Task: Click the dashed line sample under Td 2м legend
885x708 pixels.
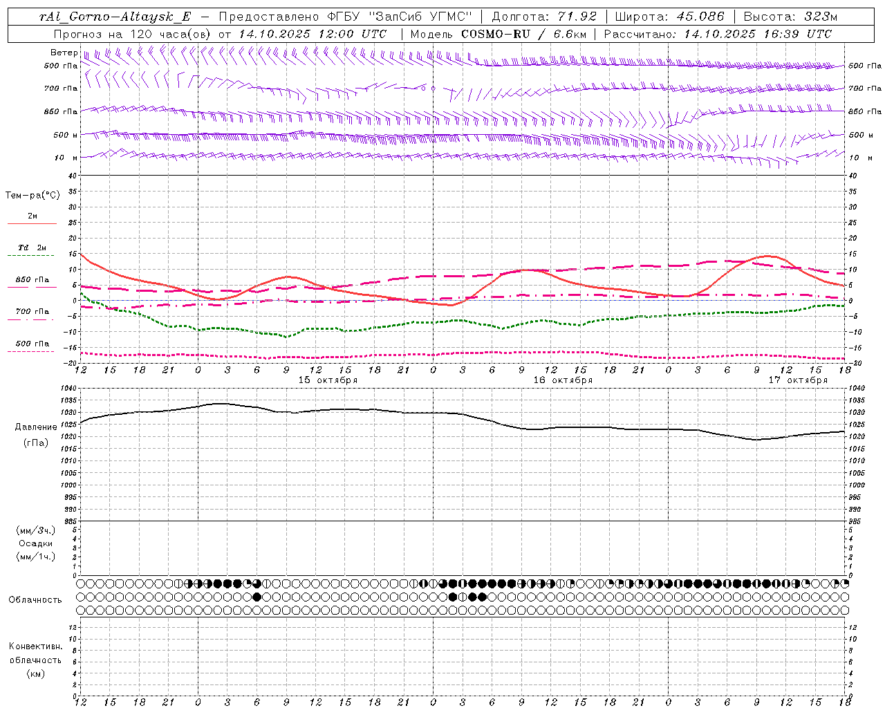Action: pyautogui.click(x=32, y=256)
